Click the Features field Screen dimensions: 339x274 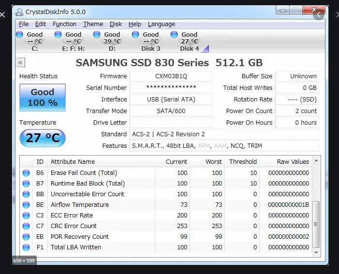click(224, 146)
